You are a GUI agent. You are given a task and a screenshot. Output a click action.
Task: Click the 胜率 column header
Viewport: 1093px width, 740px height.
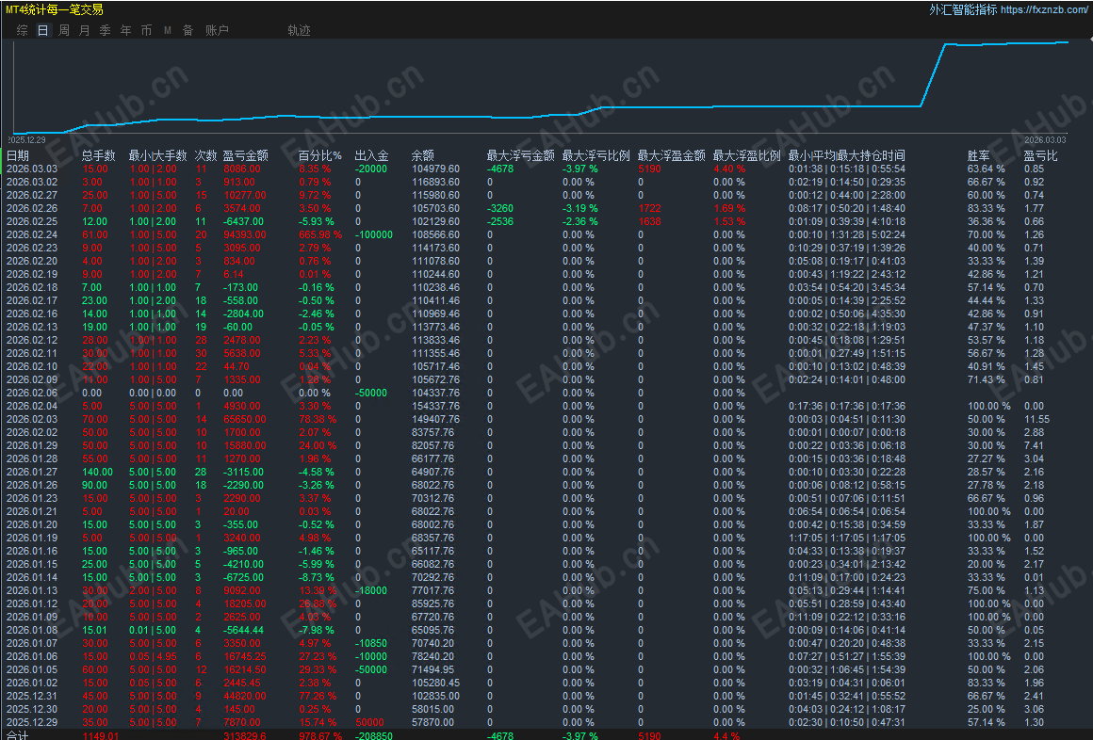(x=978, y=155)
